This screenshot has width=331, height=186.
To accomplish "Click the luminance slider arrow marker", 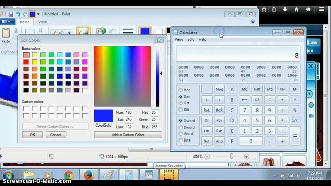I will pos(161,73).
